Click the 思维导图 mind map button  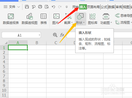124,16
